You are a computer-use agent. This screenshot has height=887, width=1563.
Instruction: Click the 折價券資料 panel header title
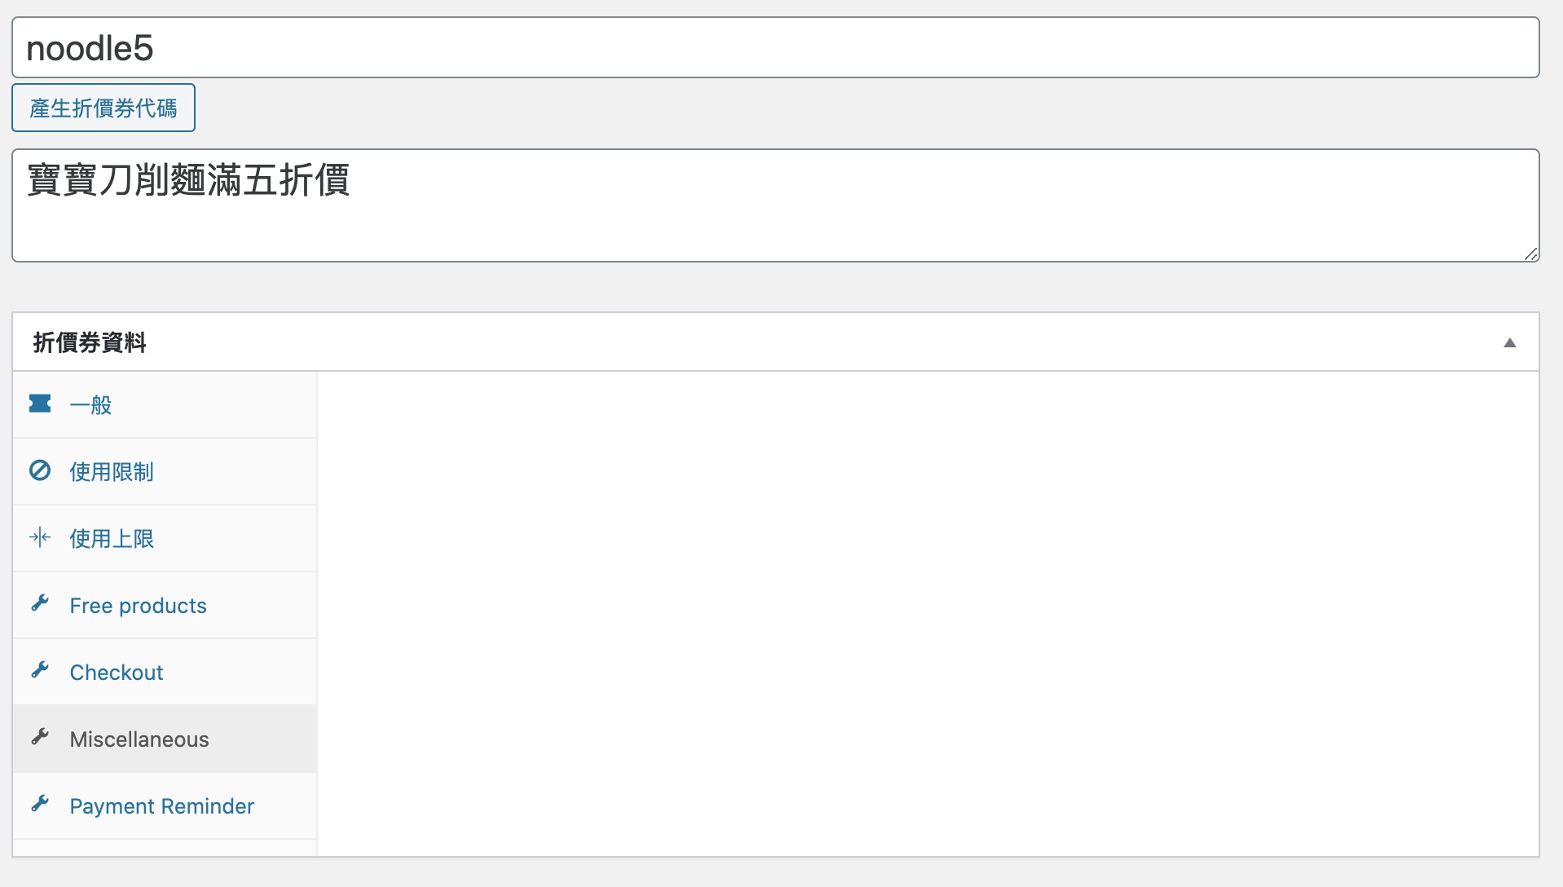[x=90, y=342]
